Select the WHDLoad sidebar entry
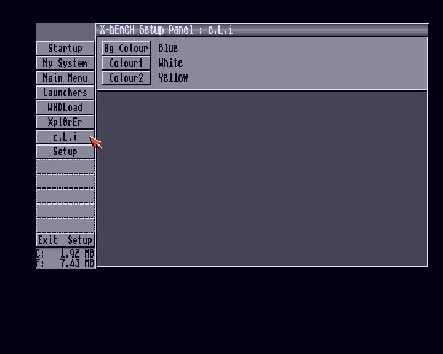This screenshot has height=354, width=443. (65, 108)
